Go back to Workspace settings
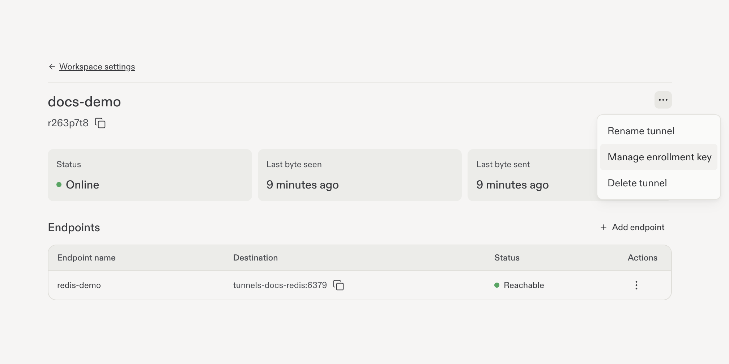Screen dimensions: 729x364 tap(97, 67)
